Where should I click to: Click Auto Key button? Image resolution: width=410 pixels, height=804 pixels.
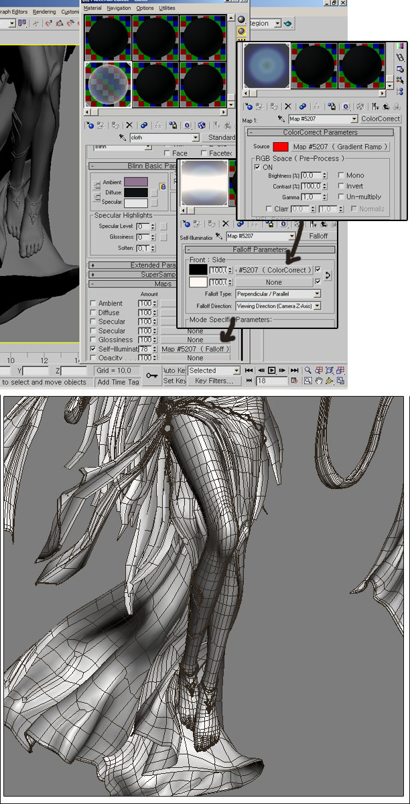[x=175, y=371]
